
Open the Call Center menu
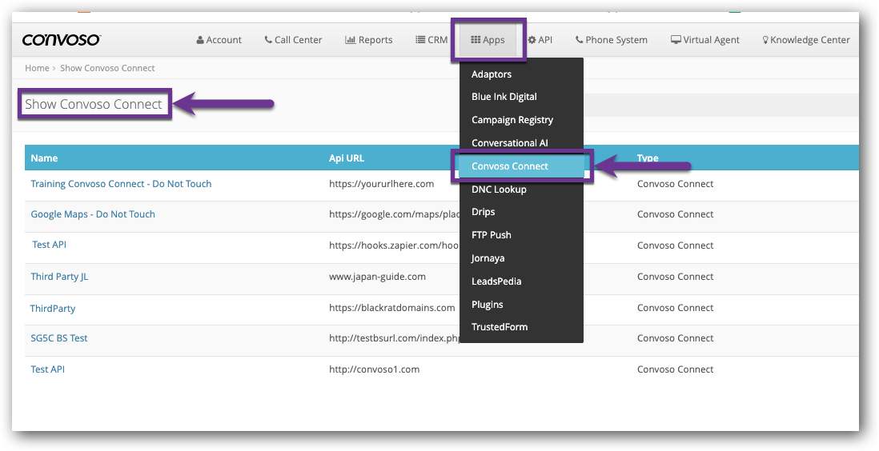click(293, 40)
